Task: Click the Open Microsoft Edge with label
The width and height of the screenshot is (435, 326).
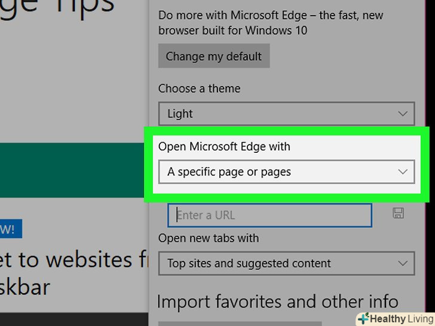Action: [x=224, y=147]
